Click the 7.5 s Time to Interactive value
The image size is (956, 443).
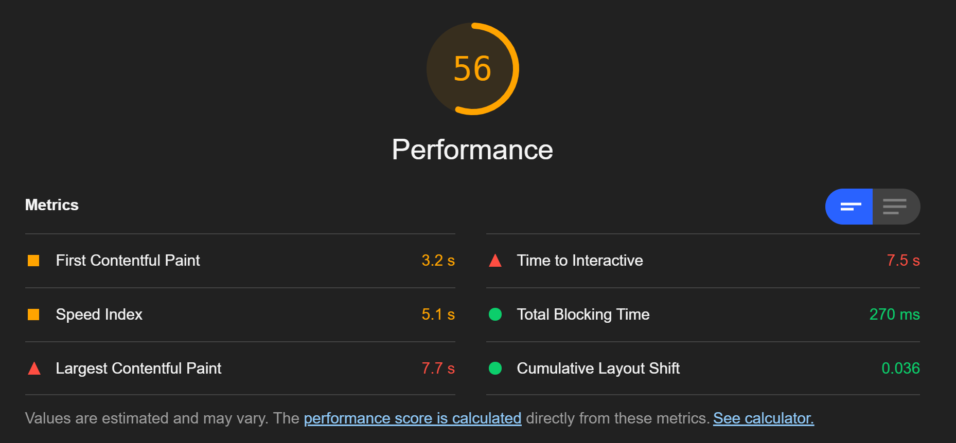(903, 261)
